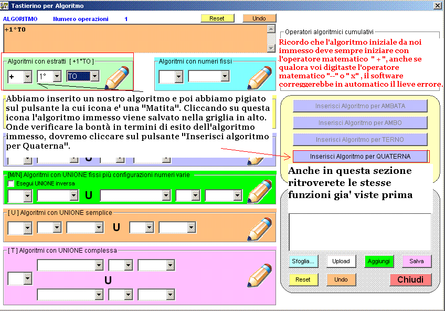Viewport: 445px width, 311px height.
Task: Click the yellow Reset button next to Sfoglia row
Action: [303, 279]
